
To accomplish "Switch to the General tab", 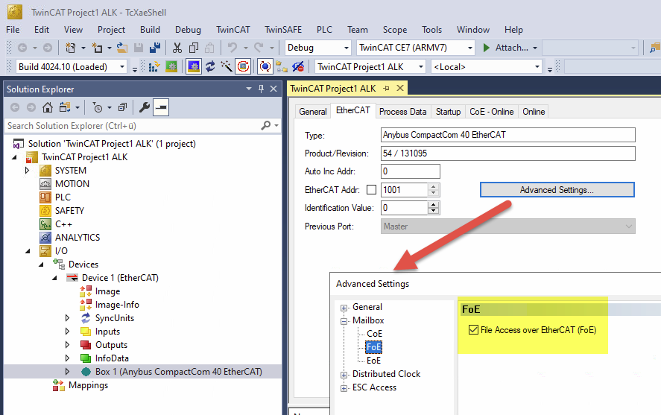I will click(313, 112).
